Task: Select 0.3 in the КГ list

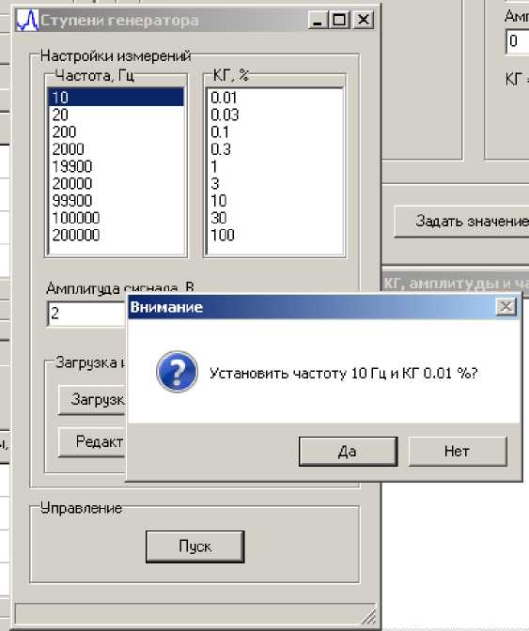Action: point(275,149)
